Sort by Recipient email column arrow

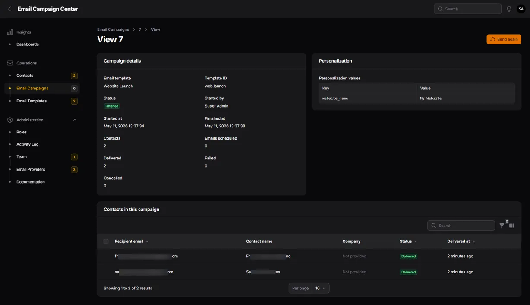(147, 241)
